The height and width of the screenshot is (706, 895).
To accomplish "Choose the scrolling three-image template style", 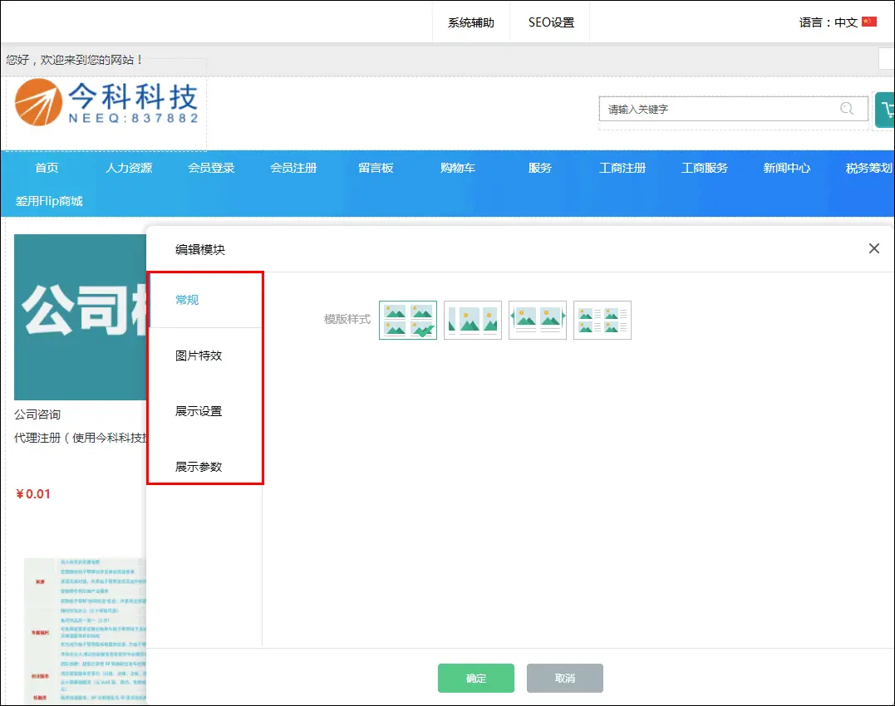I will tap(473, 320).
